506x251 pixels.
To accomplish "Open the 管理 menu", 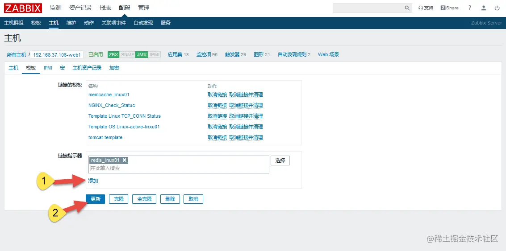I will 144,8.
